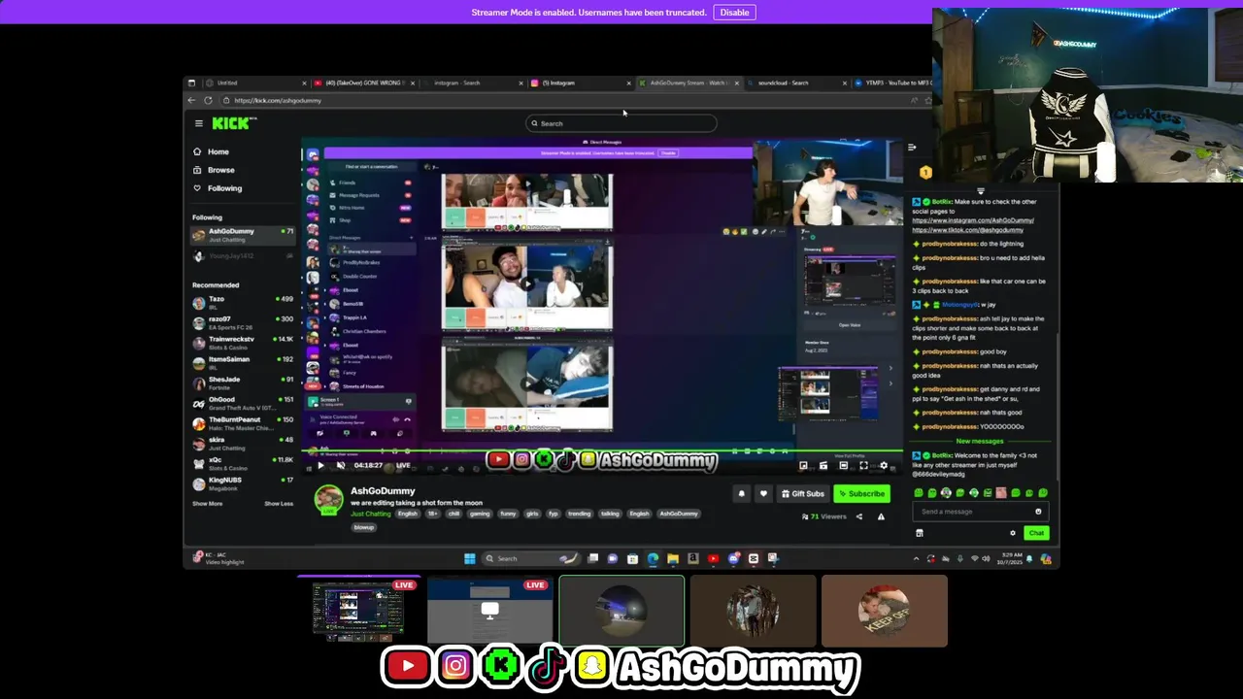Open the offline YoungJay1412 channel
1243x699 pixels.
pos(243,256)
